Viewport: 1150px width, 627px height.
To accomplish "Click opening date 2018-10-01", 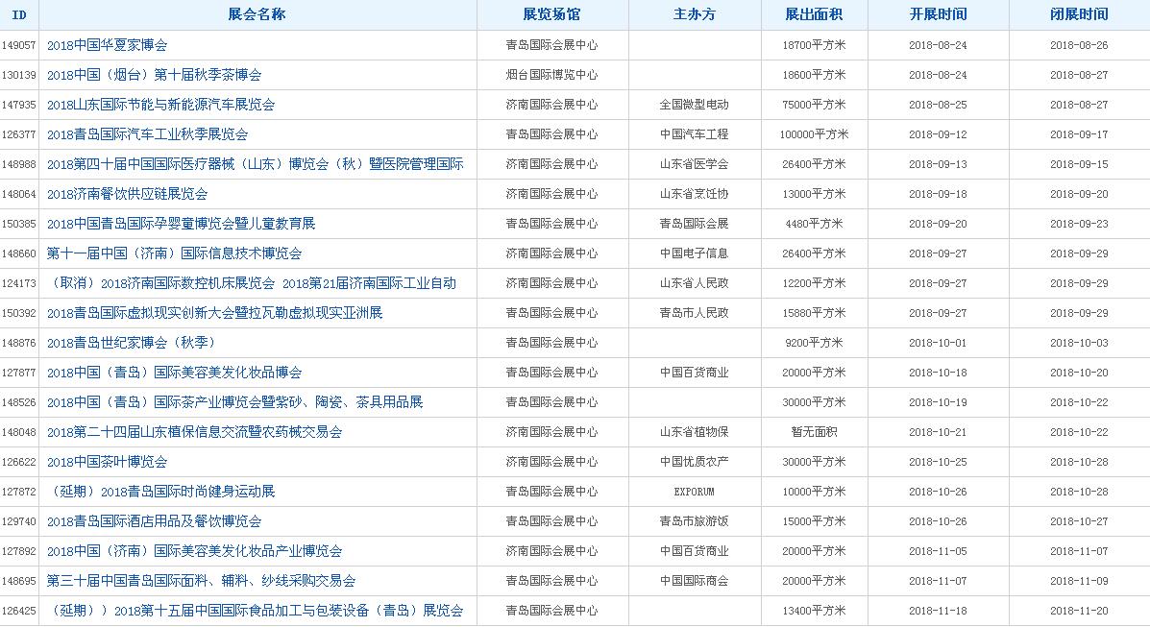I will pos(938,343).
